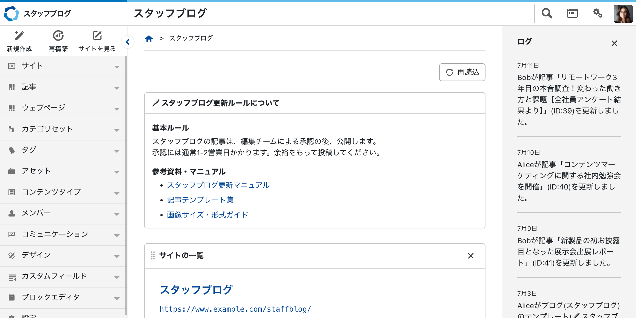Expand the アセット sidebar dropdown

[117, 172]
